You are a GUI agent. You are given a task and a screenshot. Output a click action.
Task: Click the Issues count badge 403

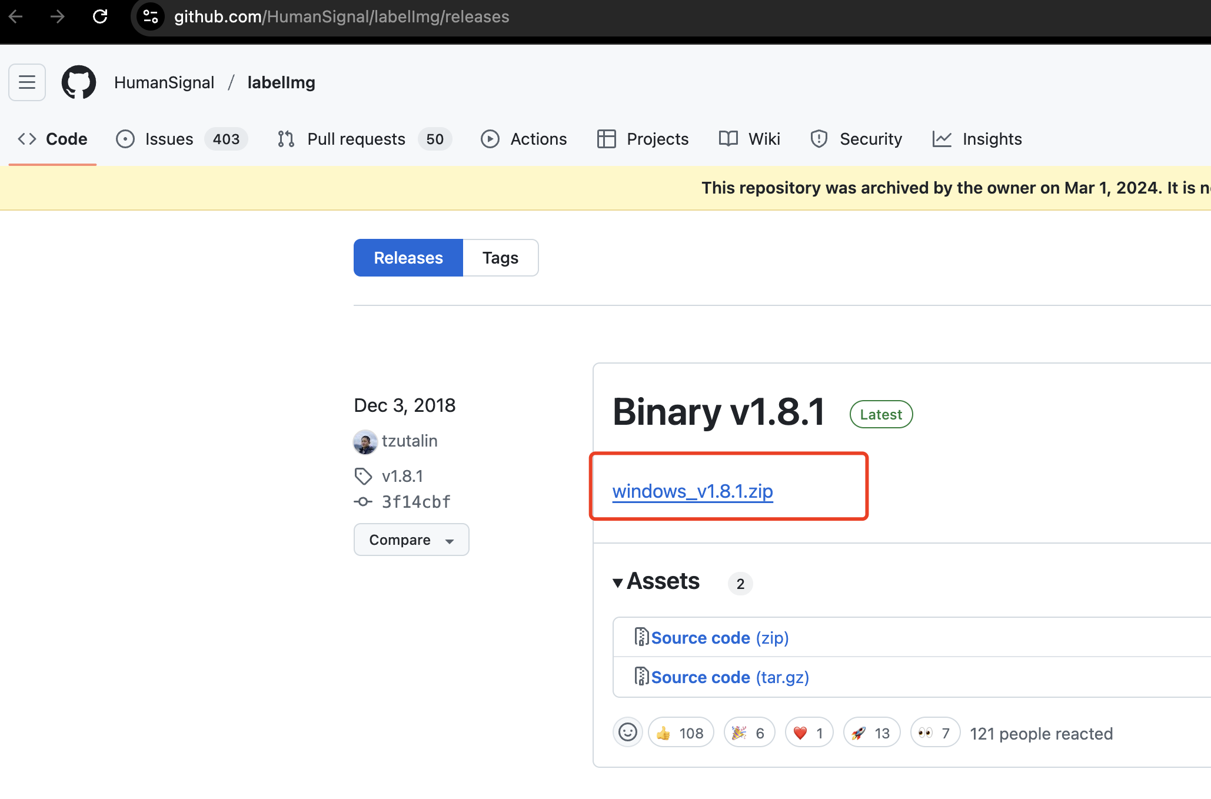tap(226, 139)
